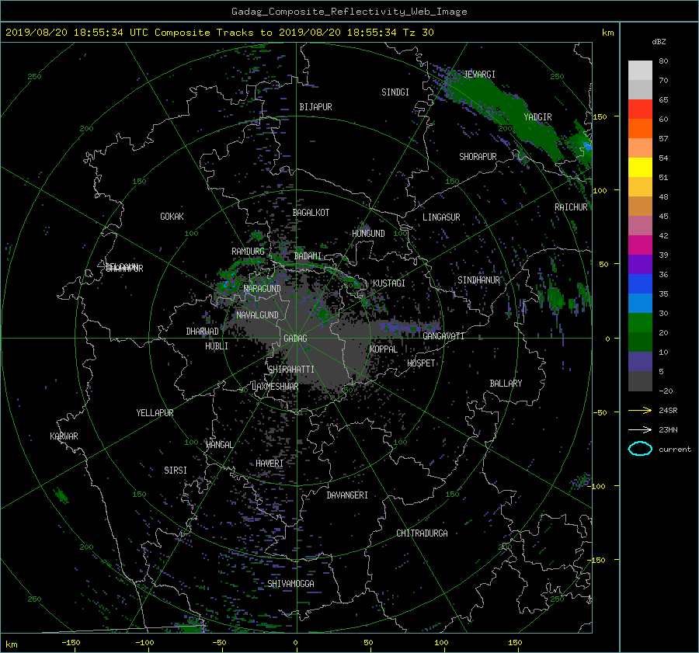Click the small green echo southeast of Karwar
The width and height of the screenshot is (699, 653).
pyautogui.click(x=61, y=495)
